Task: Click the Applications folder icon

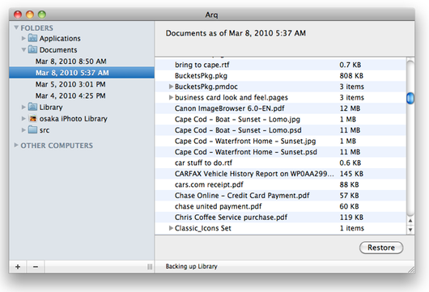Action: coord(33,38)
